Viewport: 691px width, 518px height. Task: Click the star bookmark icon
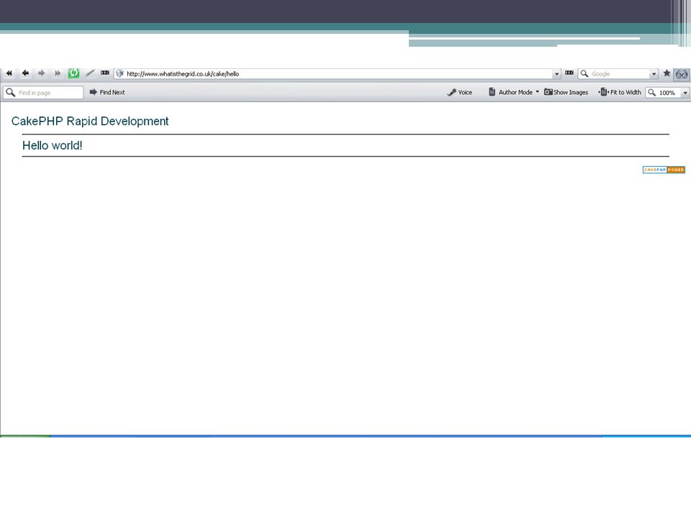[667, 73]
